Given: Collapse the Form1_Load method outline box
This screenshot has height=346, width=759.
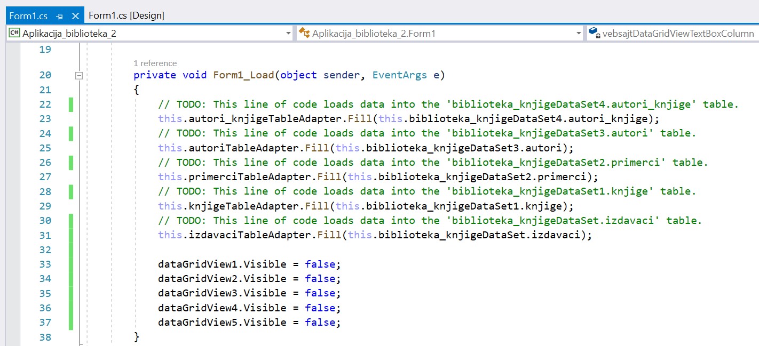Looking at the screenshot, I should (x=79, y=76).
